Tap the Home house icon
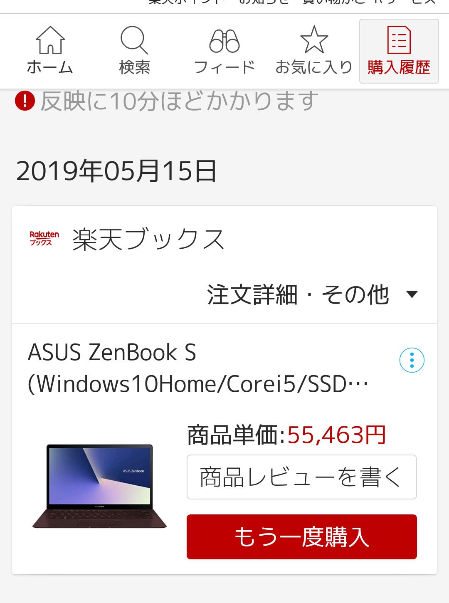The width and height of the screenshot is (449, 603). pyautogui.click(x=50, y=40)
